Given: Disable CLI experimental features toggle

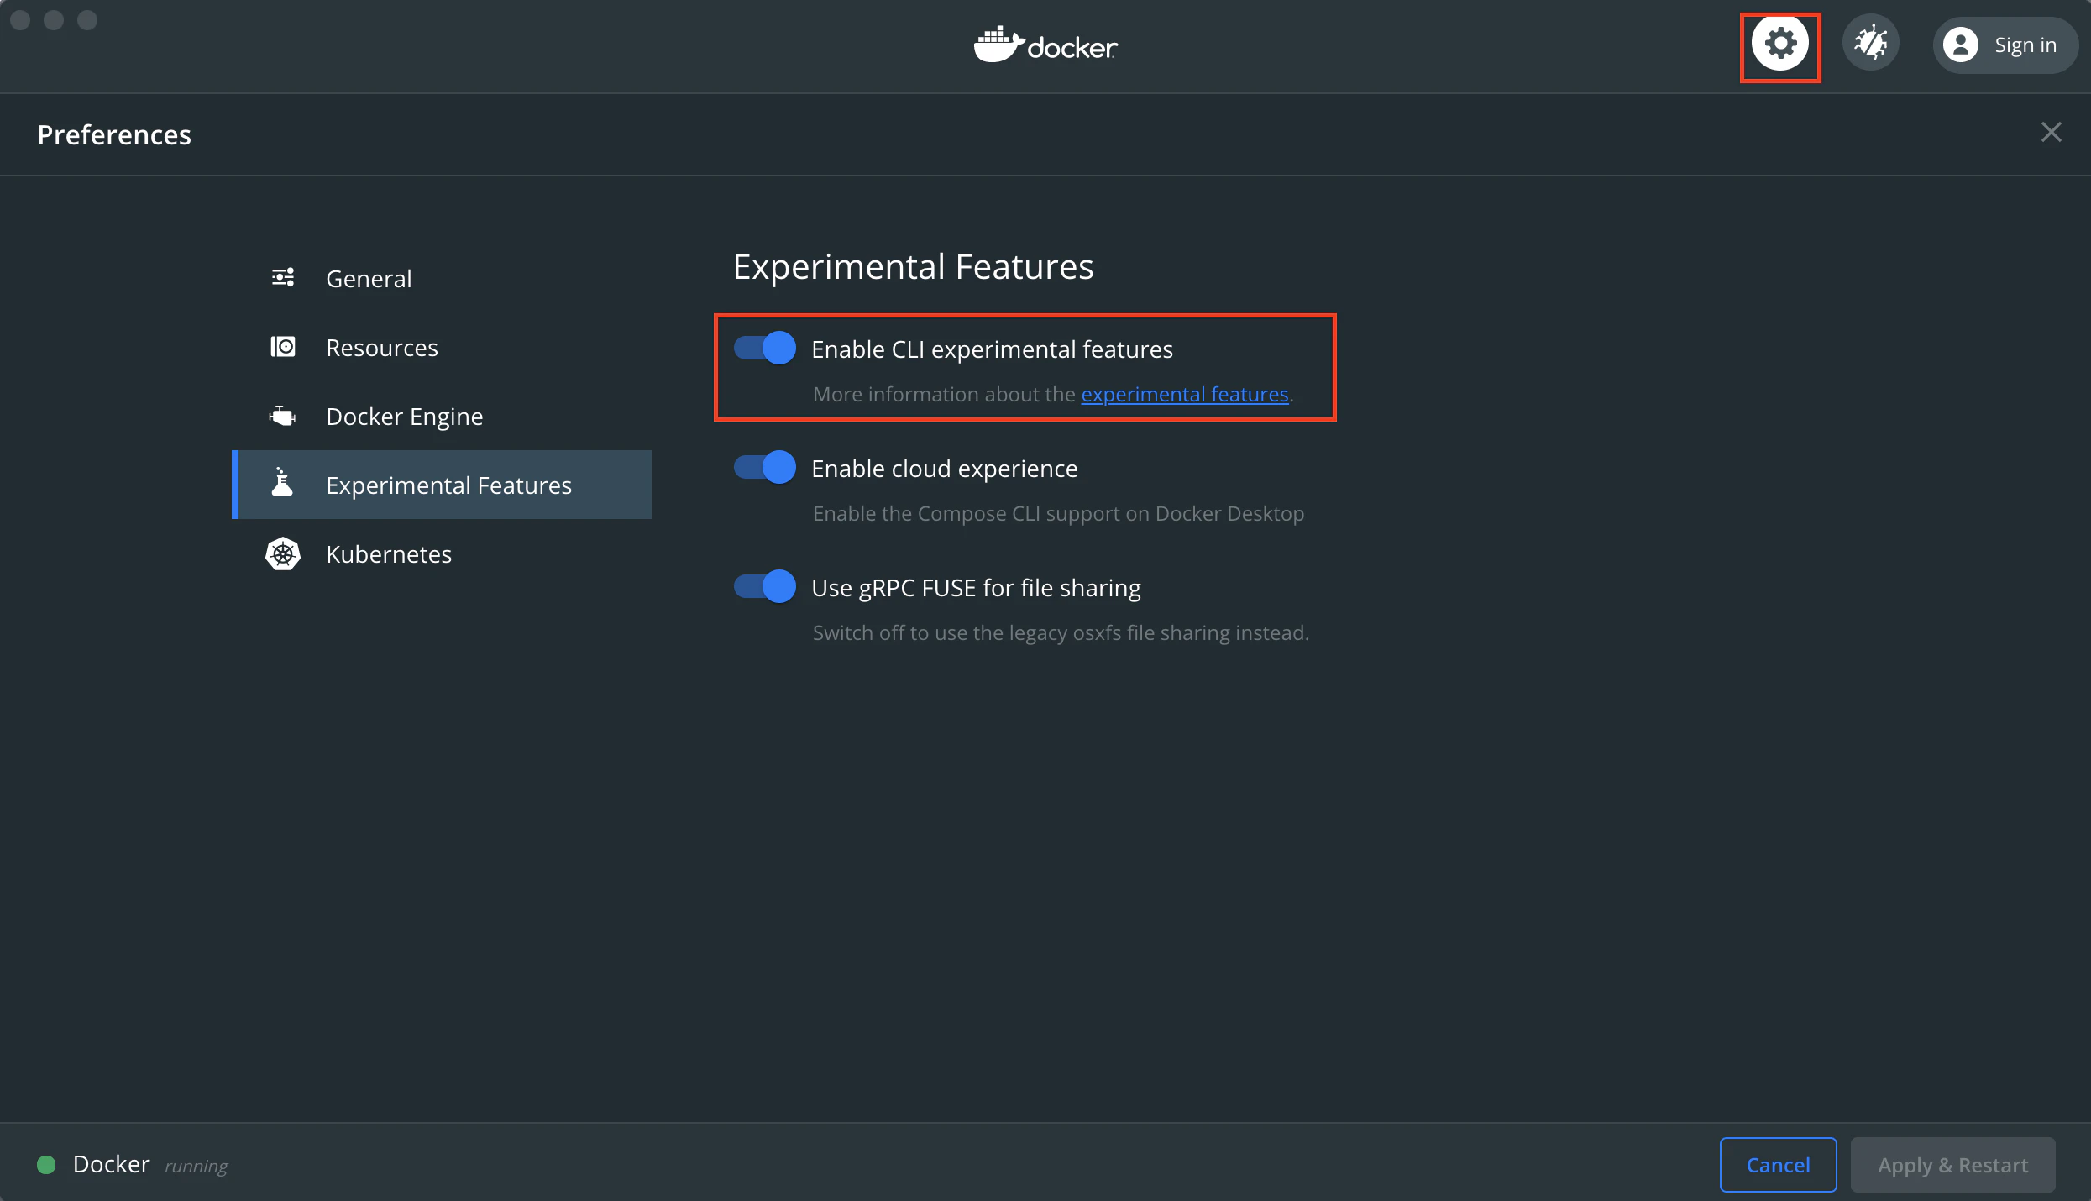Looking at the screenshot, I should click(x=764, y=348).
